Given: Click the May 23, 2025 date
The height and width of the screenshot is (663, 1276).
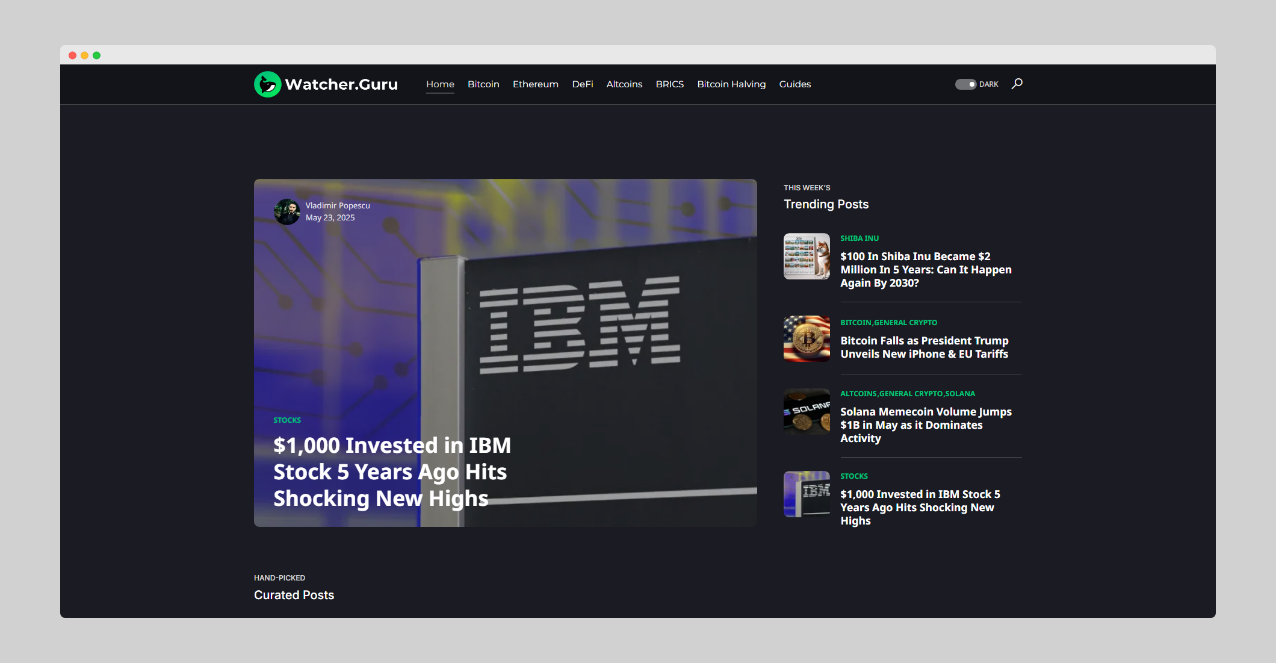Looking at the screenshot, I should [x=330, y=218].
